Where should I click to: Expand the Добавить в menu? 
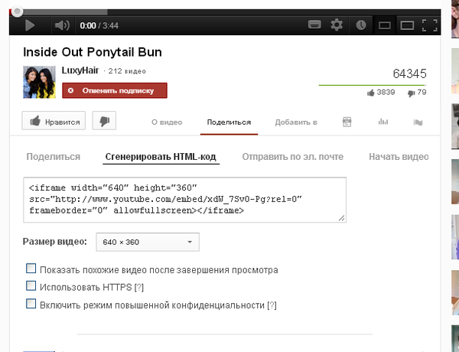(x=295, y=122)
